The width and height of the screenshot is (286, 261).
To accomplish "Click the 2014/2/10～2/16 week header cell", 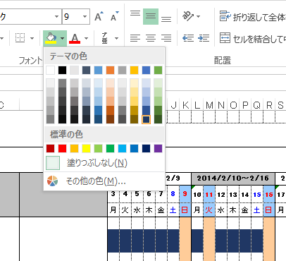I will [233, 178].
